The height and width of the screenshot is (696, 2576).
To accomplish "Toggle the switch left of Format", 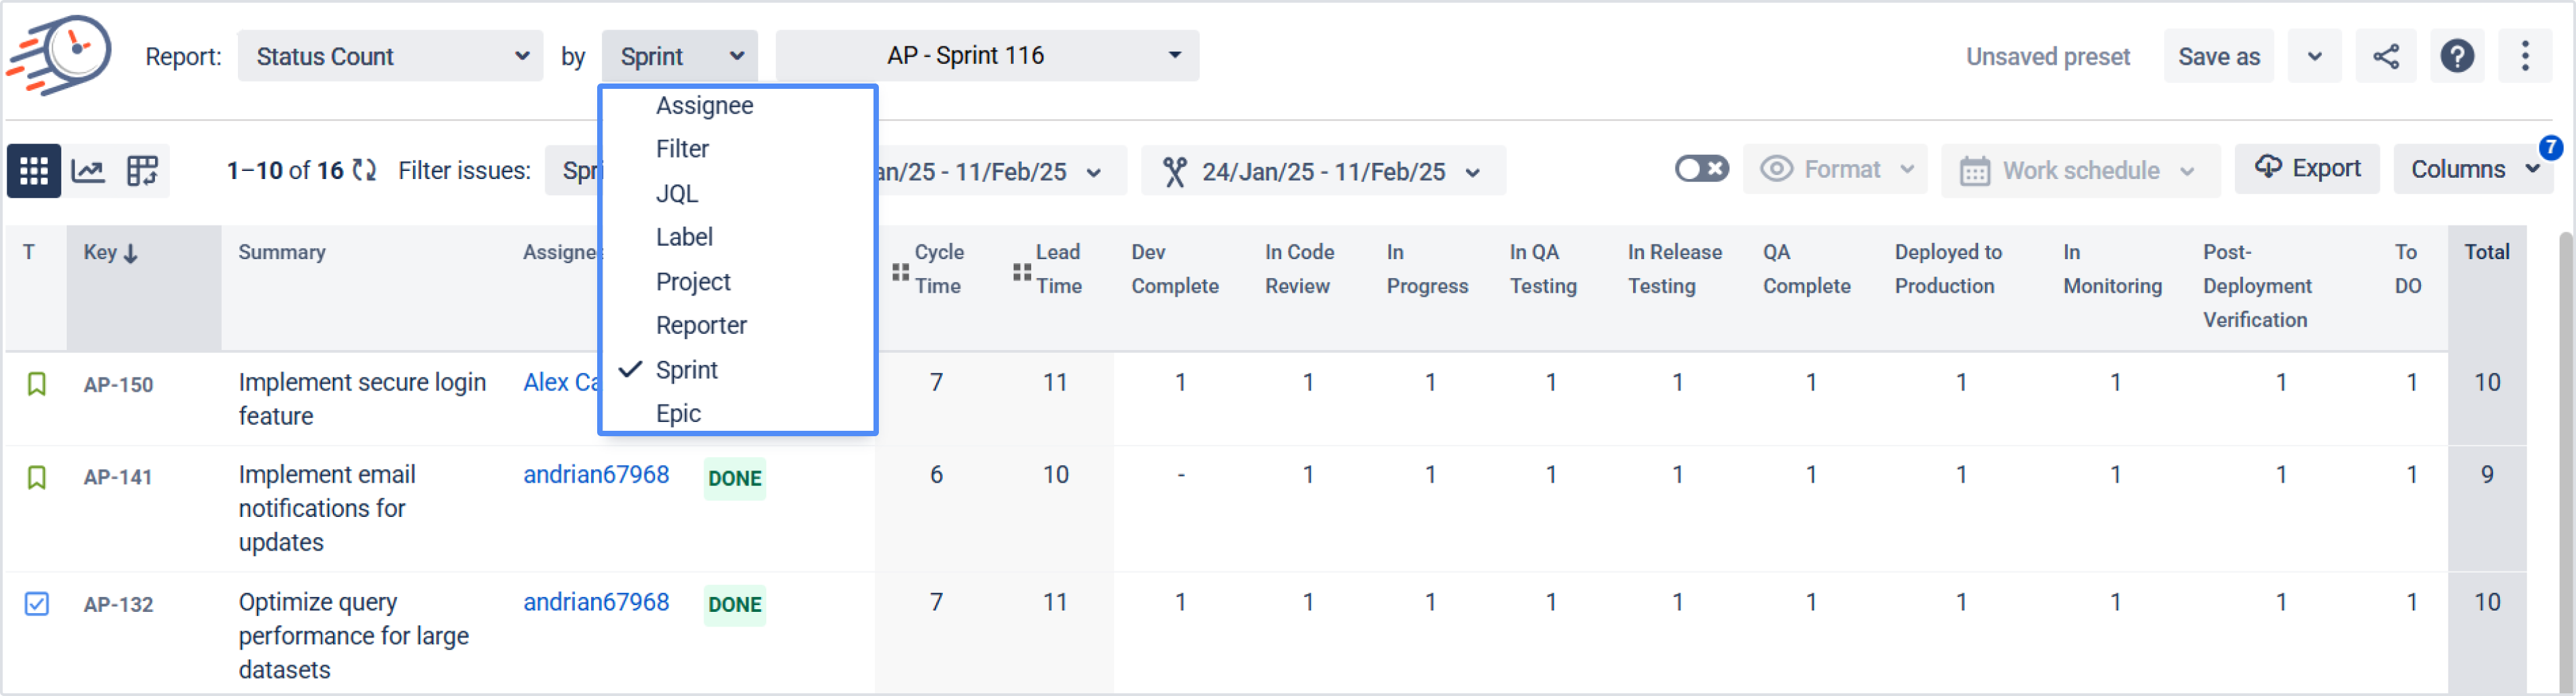I will tap(1701, 169).
